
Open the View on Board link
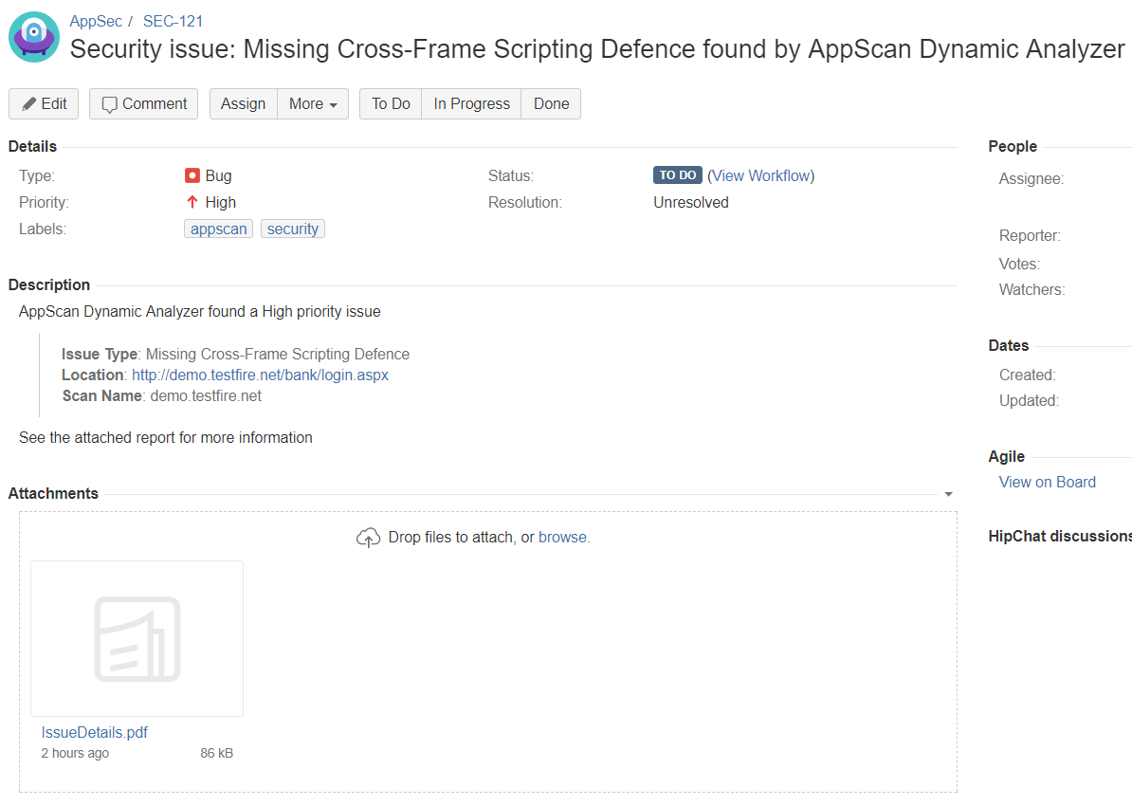pos(1047,482)
